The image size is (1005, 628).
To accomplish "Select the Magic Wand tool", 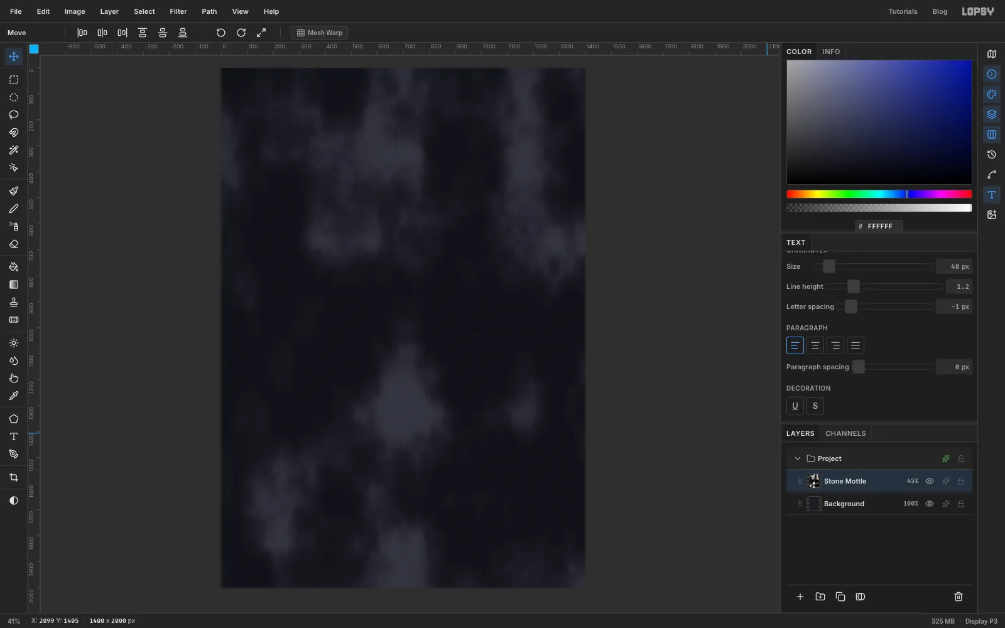I will coord(13,150).
